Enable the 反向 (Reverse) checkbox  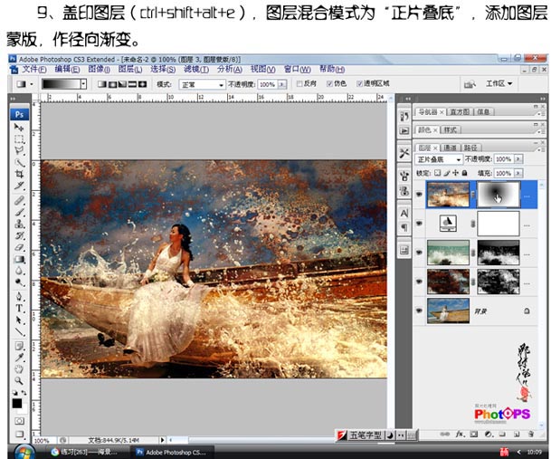[x=301, y=84]
